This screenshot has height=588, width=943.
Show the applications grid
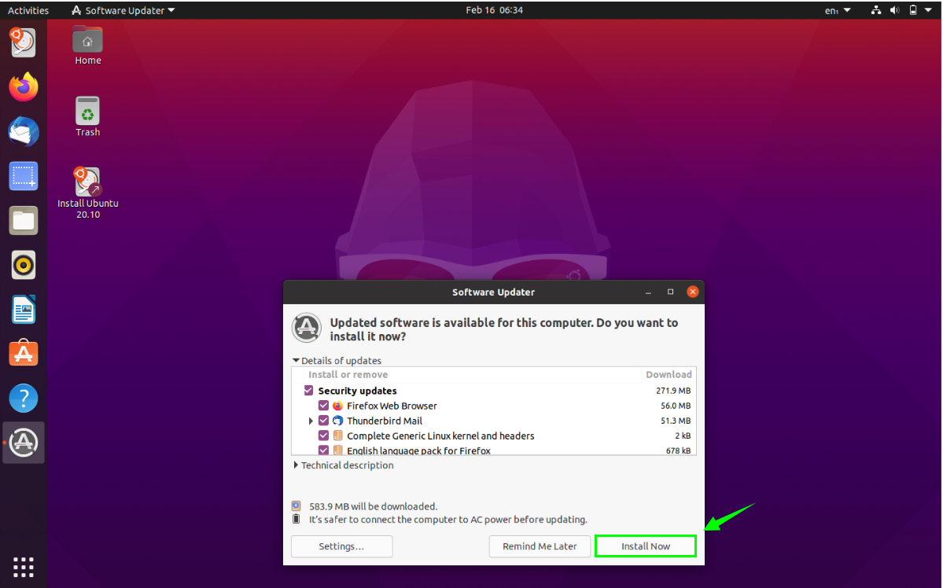pos(24,567)
